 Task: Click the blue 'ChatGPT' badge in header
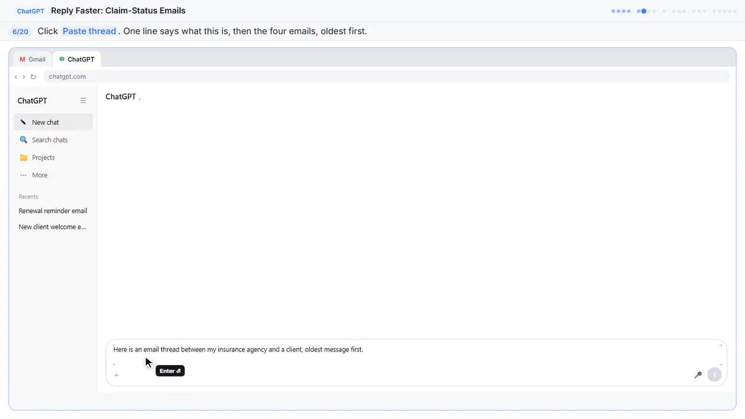31,11
